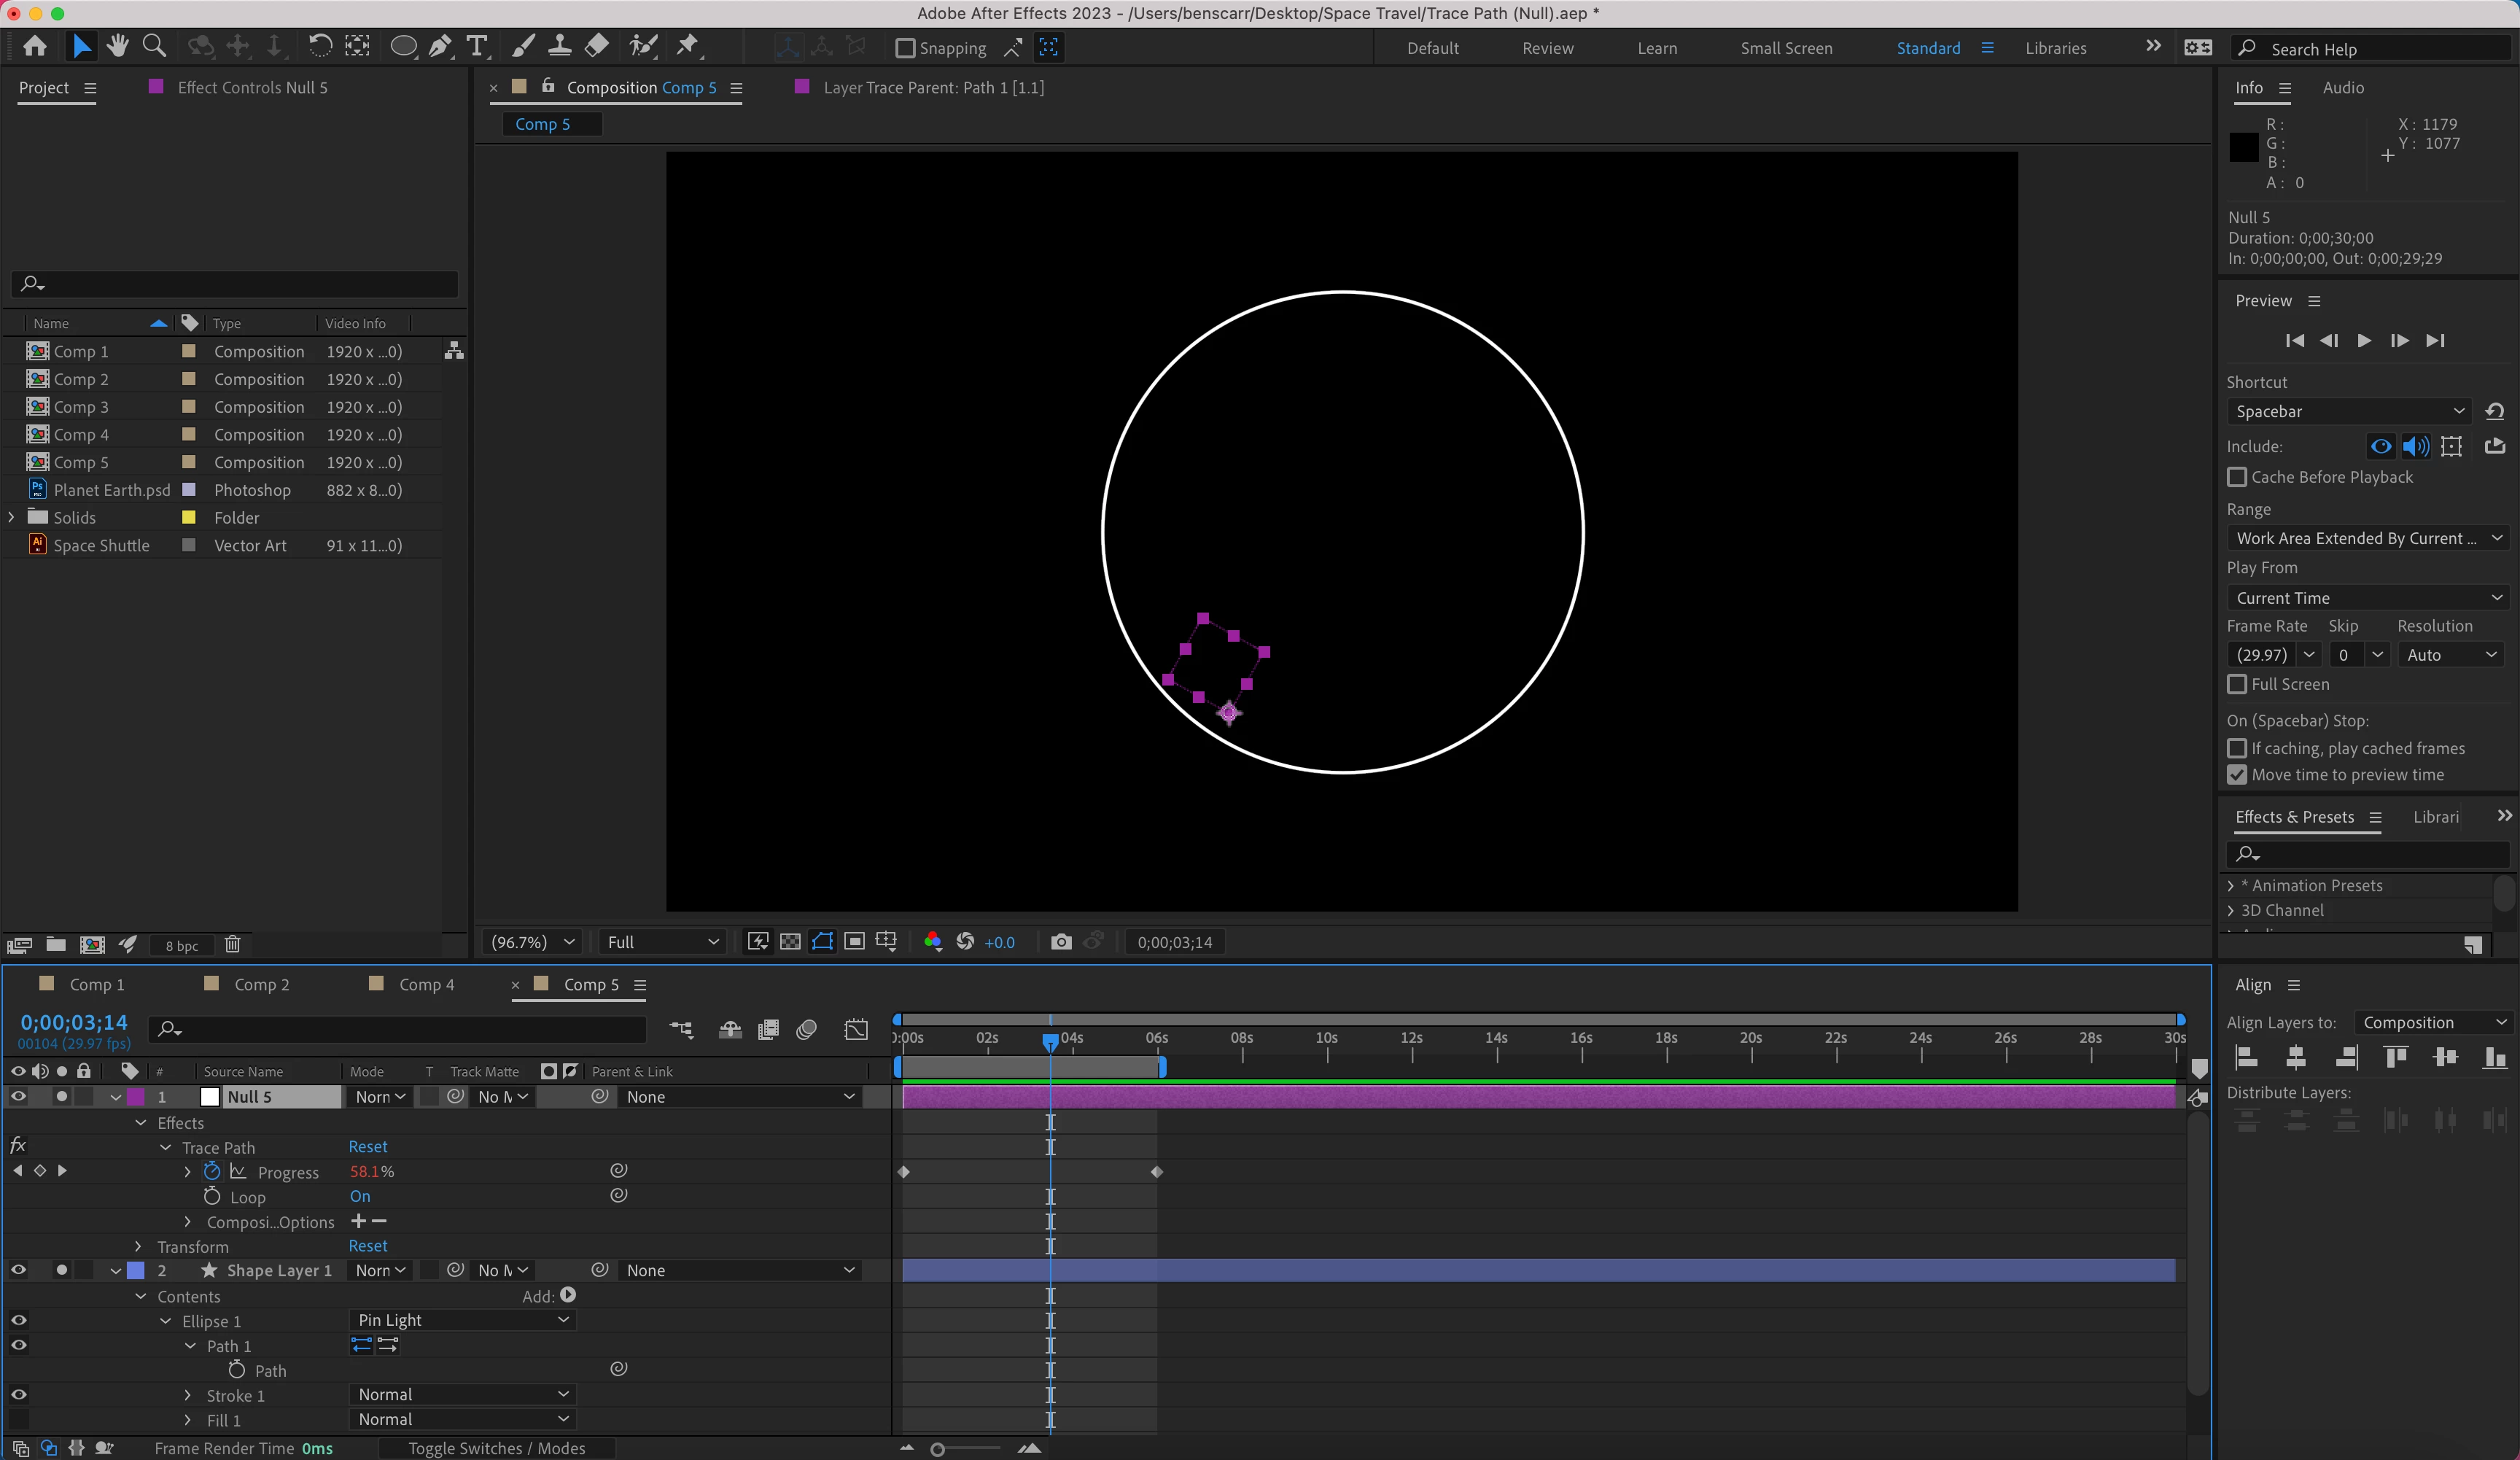Expand the Solids folder
The image size is (2520, 1460).
pyautogui.click(x=12, y=517)
